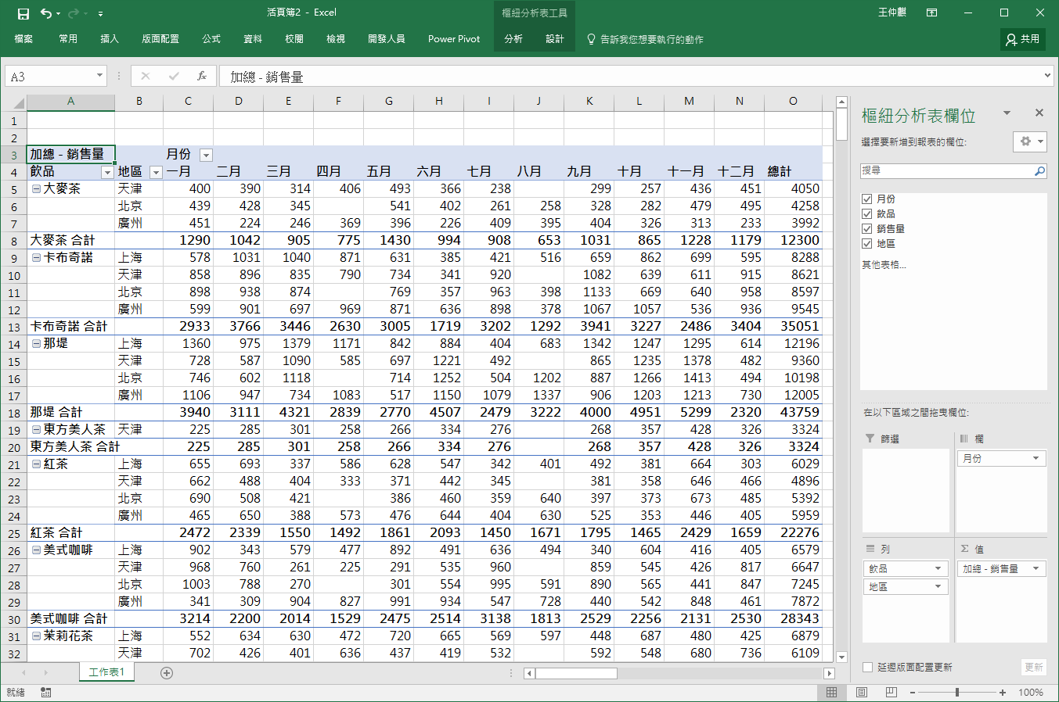Open the 飲品 row filter dropdown
This screenshot has height=702, width=1059.
[107, 172]
